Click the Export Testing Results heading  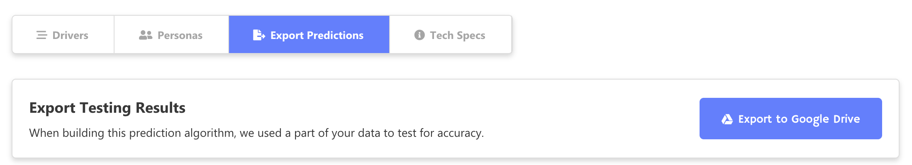(x=107, y=108)
